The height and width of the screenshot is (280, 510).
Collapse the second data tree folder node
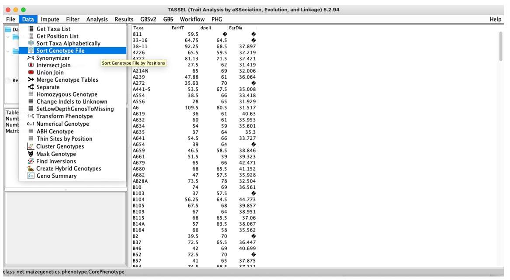(x=8, y=52)
